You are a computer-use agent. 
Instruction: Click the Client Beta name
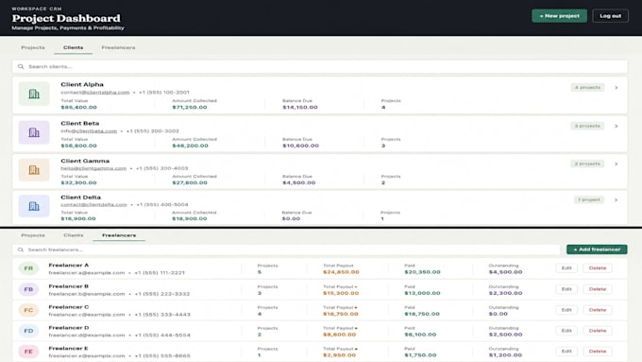(x=80, y=123)
